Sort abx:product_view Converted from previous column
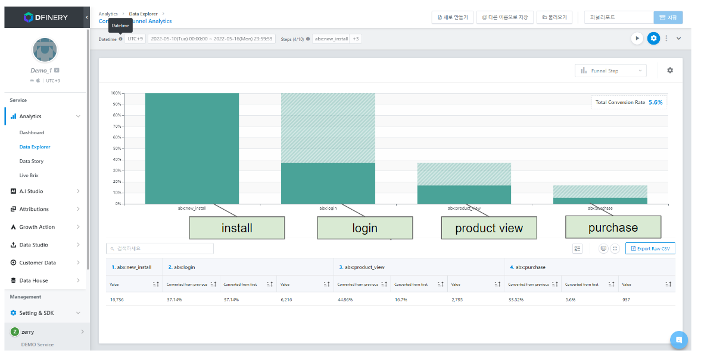 tap(384, 285)
